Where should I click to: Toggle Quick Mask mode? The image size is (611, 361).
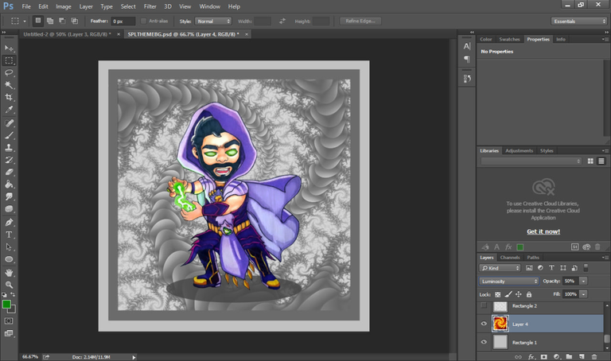click(x=9, y=321)
